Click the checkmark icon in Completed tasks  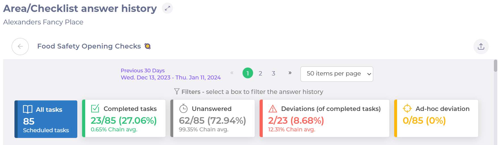pos(95,108)
